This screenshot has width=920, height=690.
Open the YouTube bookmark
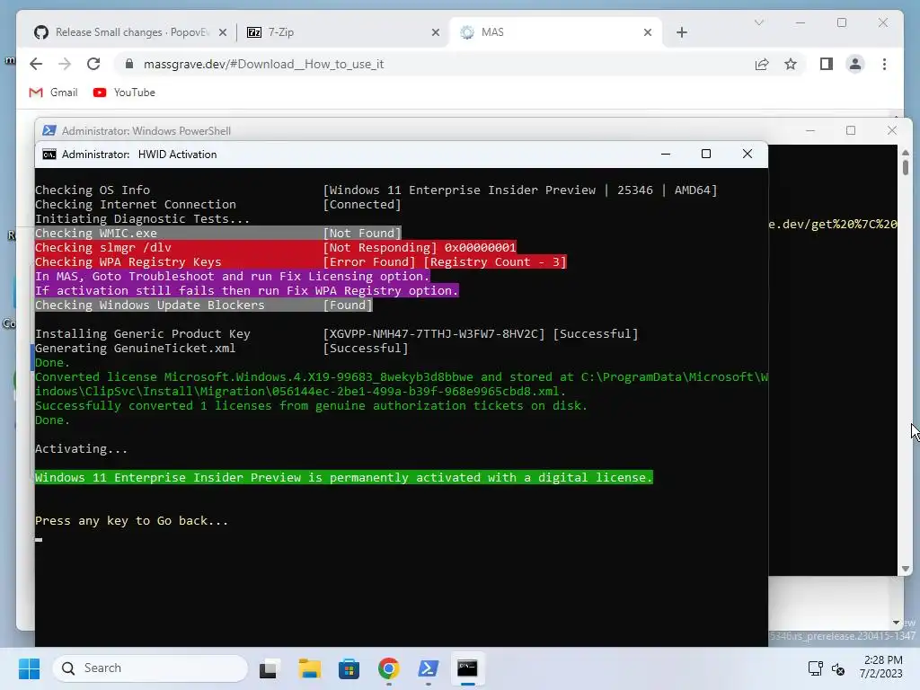tap(124, 93)
